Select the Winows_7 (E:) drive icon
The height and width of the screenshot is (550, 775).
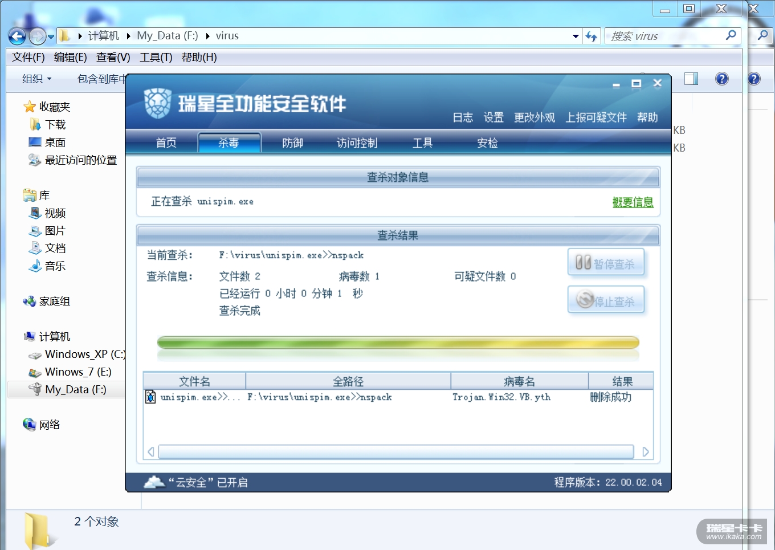[35, 372]
